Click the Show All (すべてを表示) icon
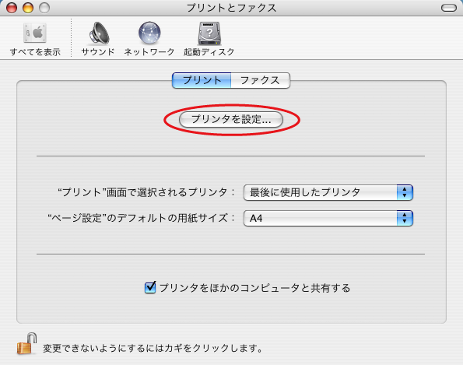The image size is (463, 365). pyautogui.click(x=35, y=33)
